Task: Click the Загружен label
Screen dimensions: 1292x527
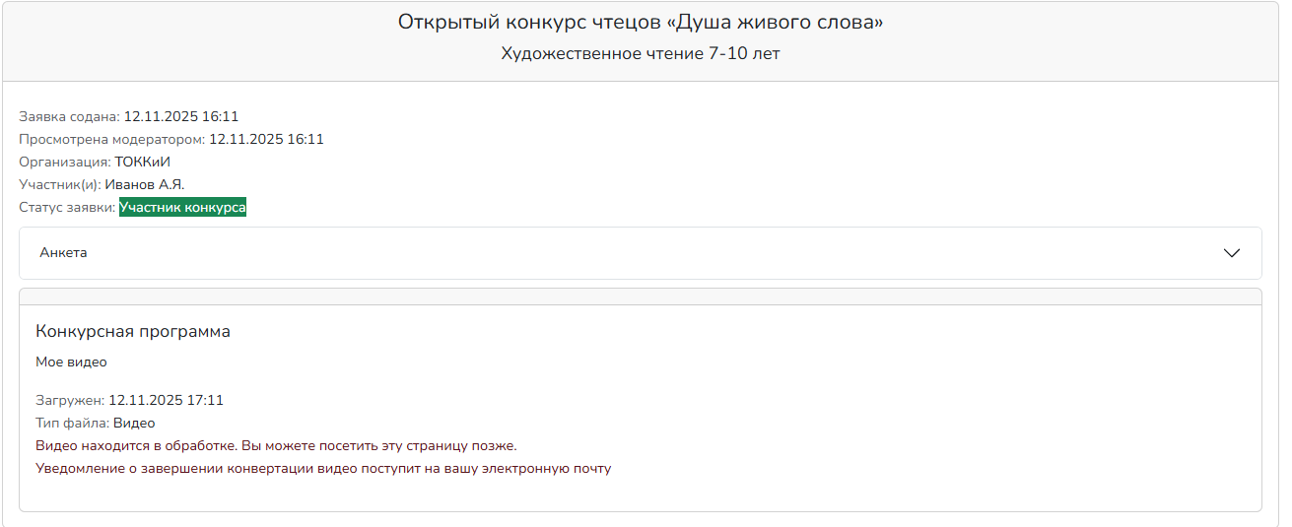Action: click(x=70, y=400)
